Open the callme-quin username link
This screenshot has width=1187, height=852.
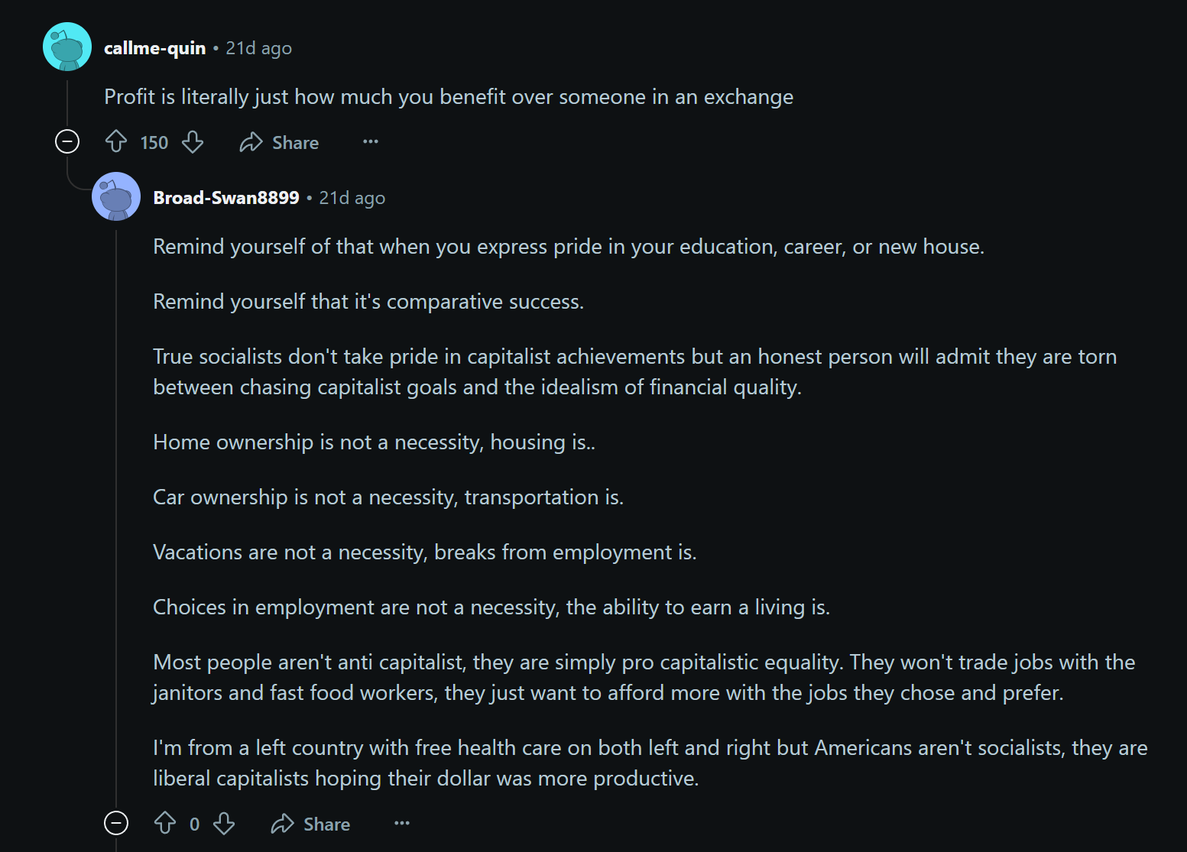(x=155, y=48)
